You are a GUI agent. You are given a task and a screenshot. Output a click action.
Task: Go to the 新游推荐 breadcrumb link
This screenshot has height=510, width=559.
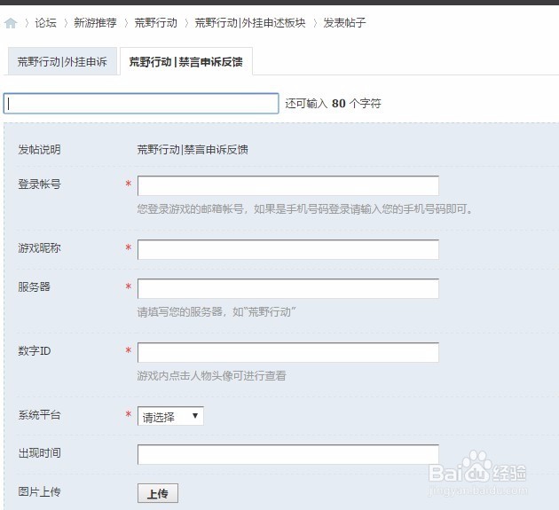click(x=95, y=23)
